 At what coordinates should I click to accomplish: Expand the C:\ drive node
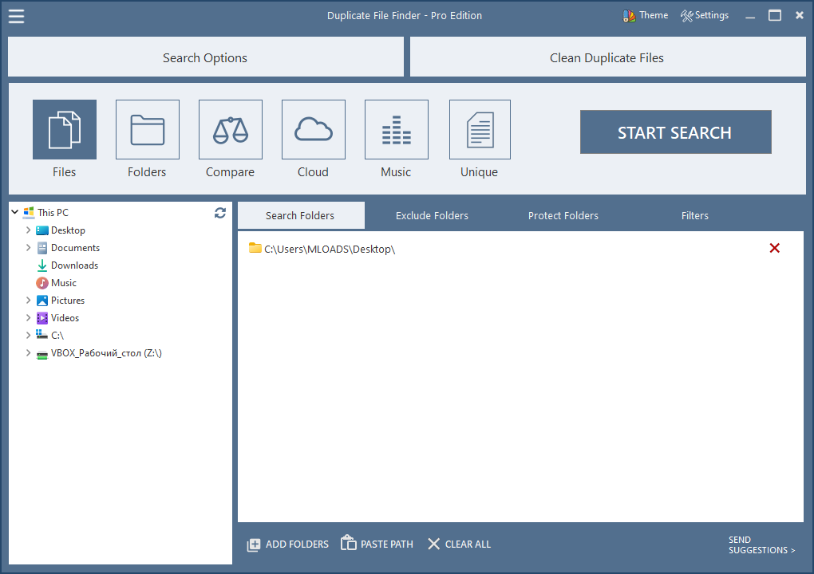click(29, 336)
